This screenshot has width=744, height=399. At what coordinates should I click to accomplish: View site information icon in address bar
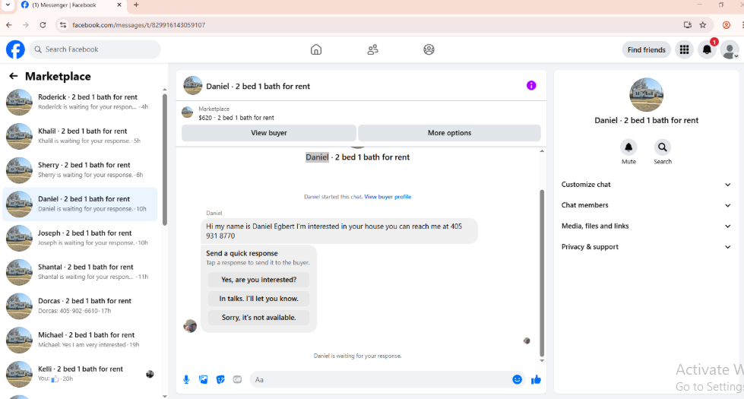tap(63, 24)
